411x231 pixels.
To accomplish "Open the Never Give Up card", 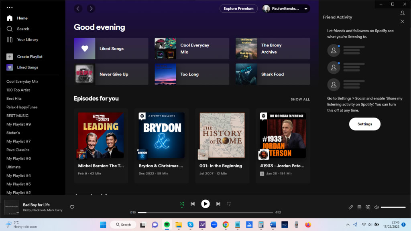I will (x=111, y=74).
